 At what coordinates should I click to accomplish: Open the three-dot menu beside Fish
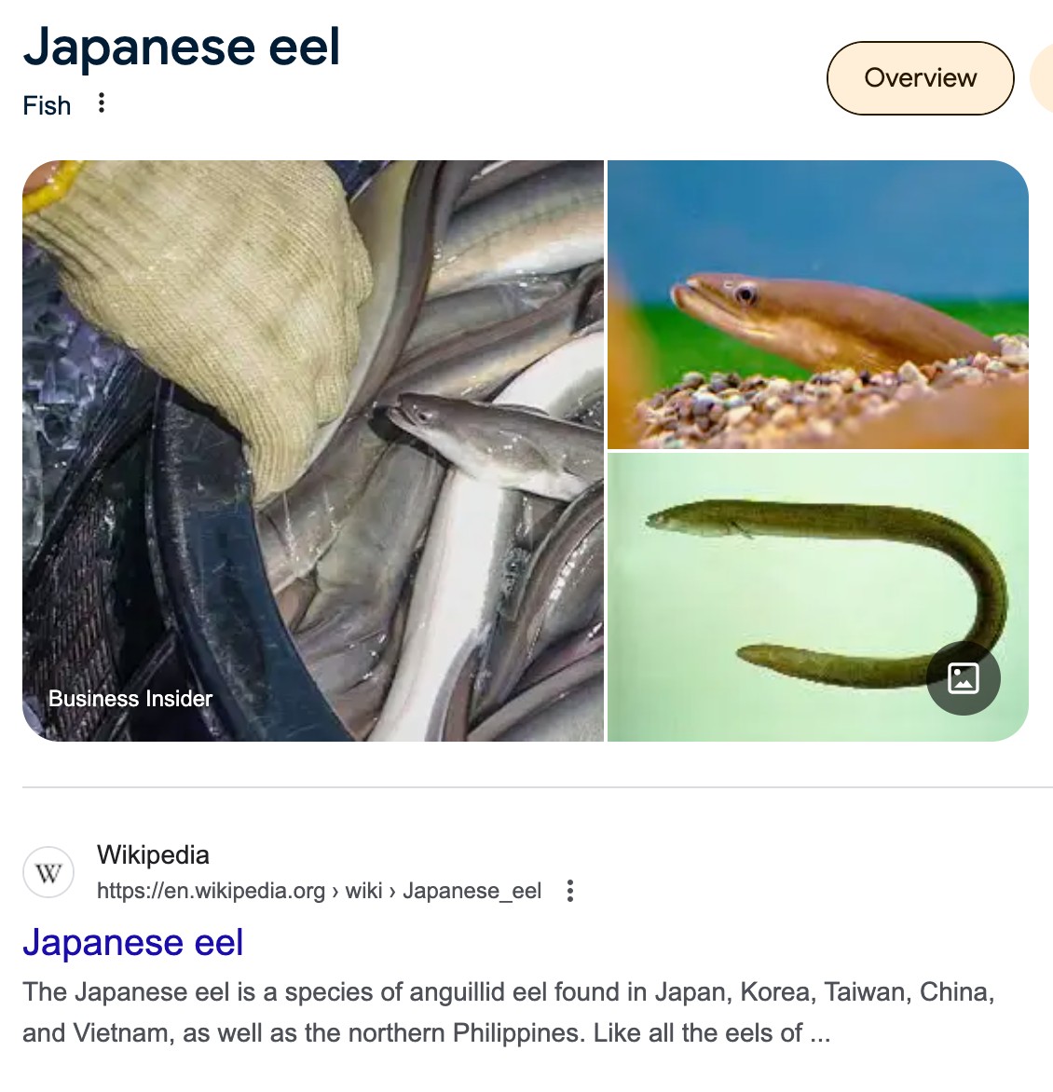102,103
